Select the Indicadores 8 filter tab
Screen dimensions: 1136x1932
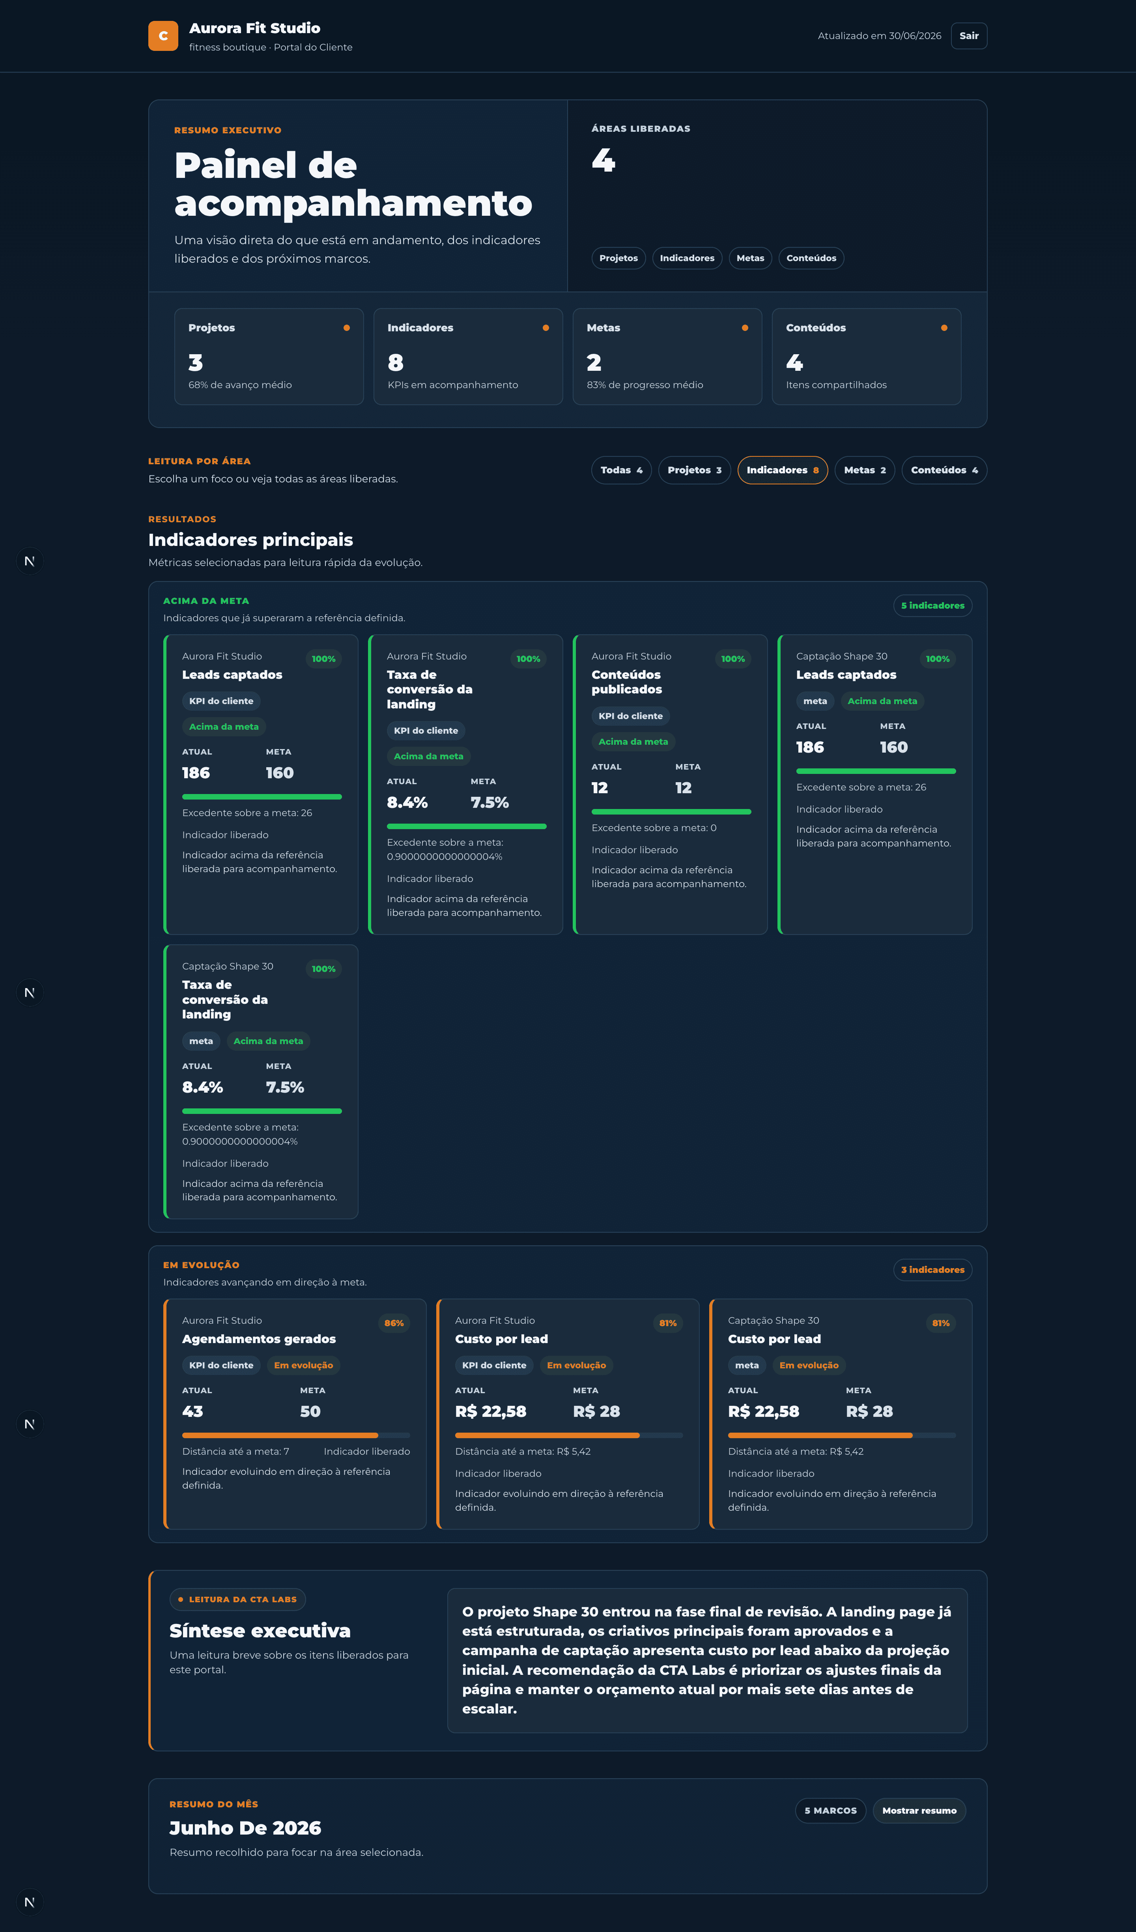[783, 470]
